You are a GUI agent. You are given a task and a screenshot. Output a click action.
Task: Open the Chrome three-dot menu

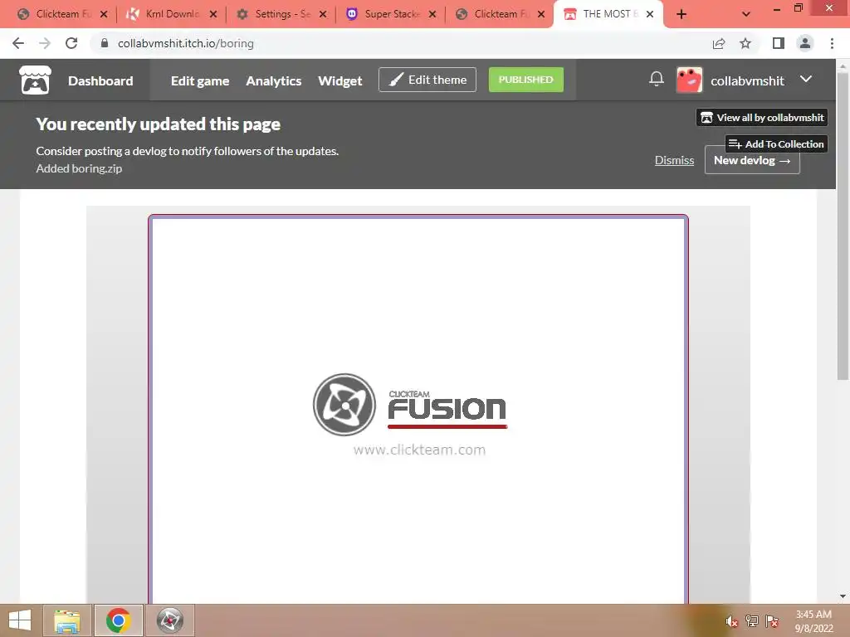click(x=832, y=43)
